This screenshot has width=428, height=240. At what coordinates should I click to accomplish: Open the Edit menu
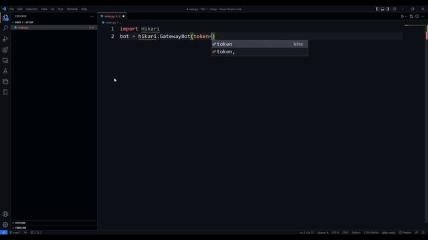click(x=19, y=9)
